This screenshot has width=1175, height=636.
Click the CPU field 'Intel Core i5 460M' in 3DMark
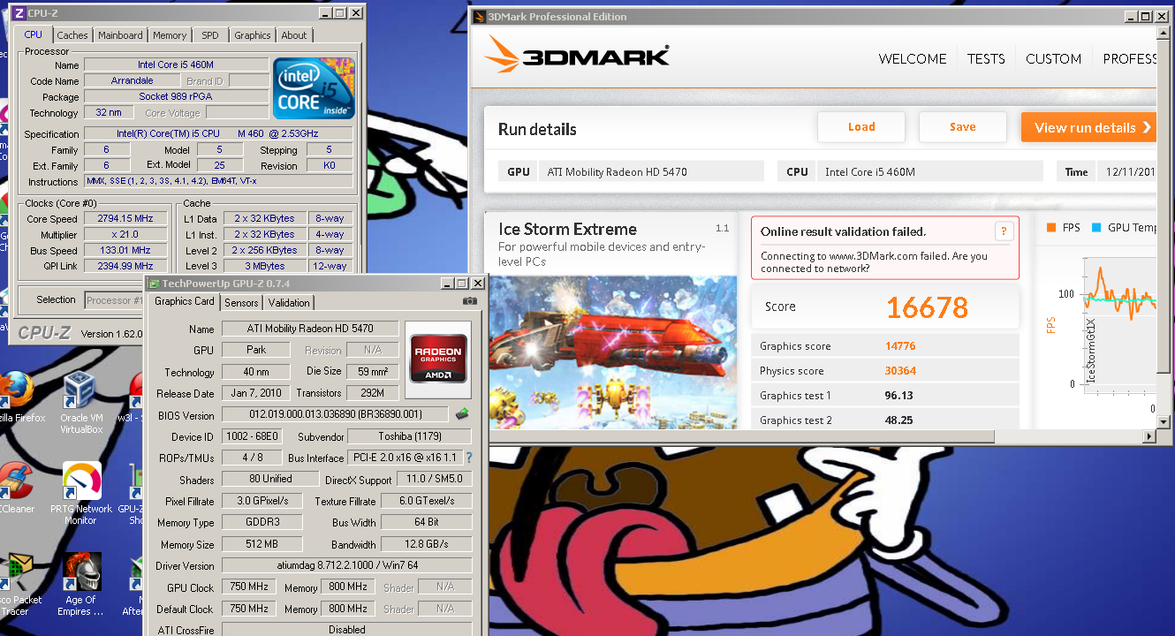coord(930,171)
